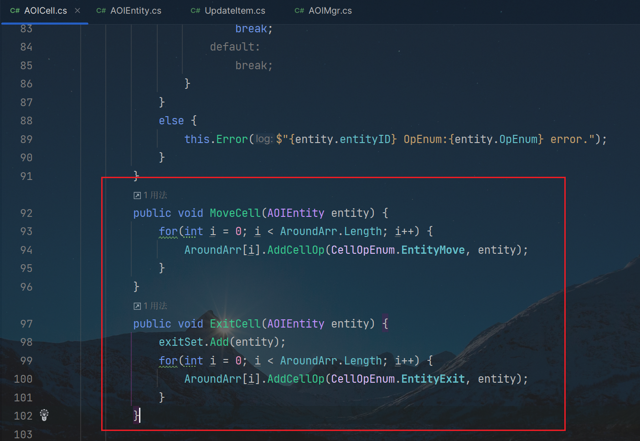
Task: Open the AOIEntity.cs tab
Action: click(135, 10)
